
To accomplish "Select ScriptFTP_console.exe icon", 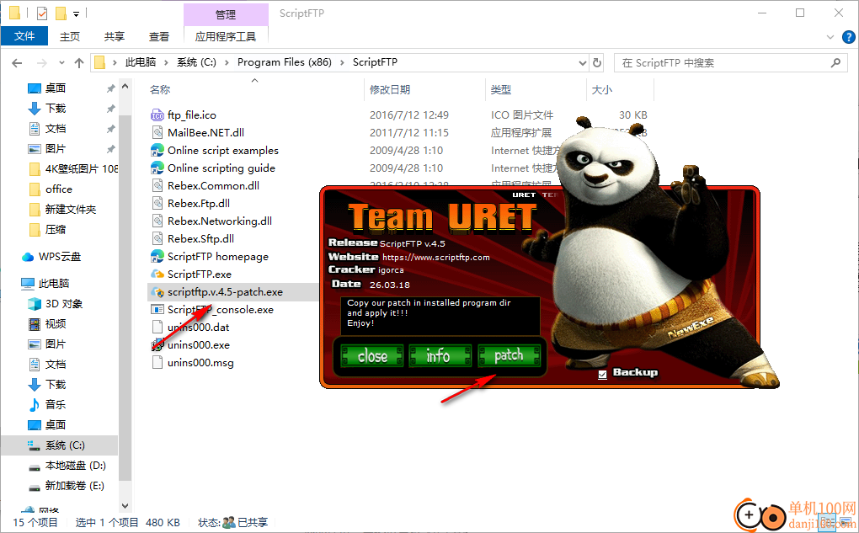I will click(157, 310).
